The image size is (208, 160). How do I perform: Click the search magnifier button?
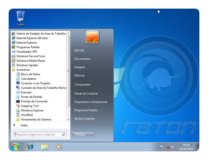[x=63, y=134]
